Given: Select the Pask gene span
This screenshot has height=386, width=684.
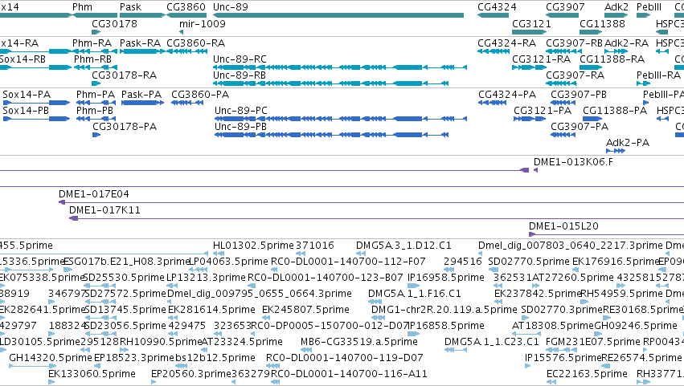Looking at the screenshot, I should click(x=142, y=15).
